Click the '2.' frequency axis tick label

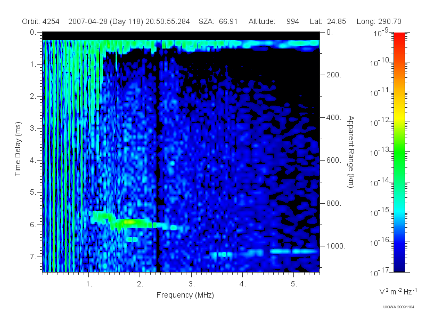pos(140,284)
